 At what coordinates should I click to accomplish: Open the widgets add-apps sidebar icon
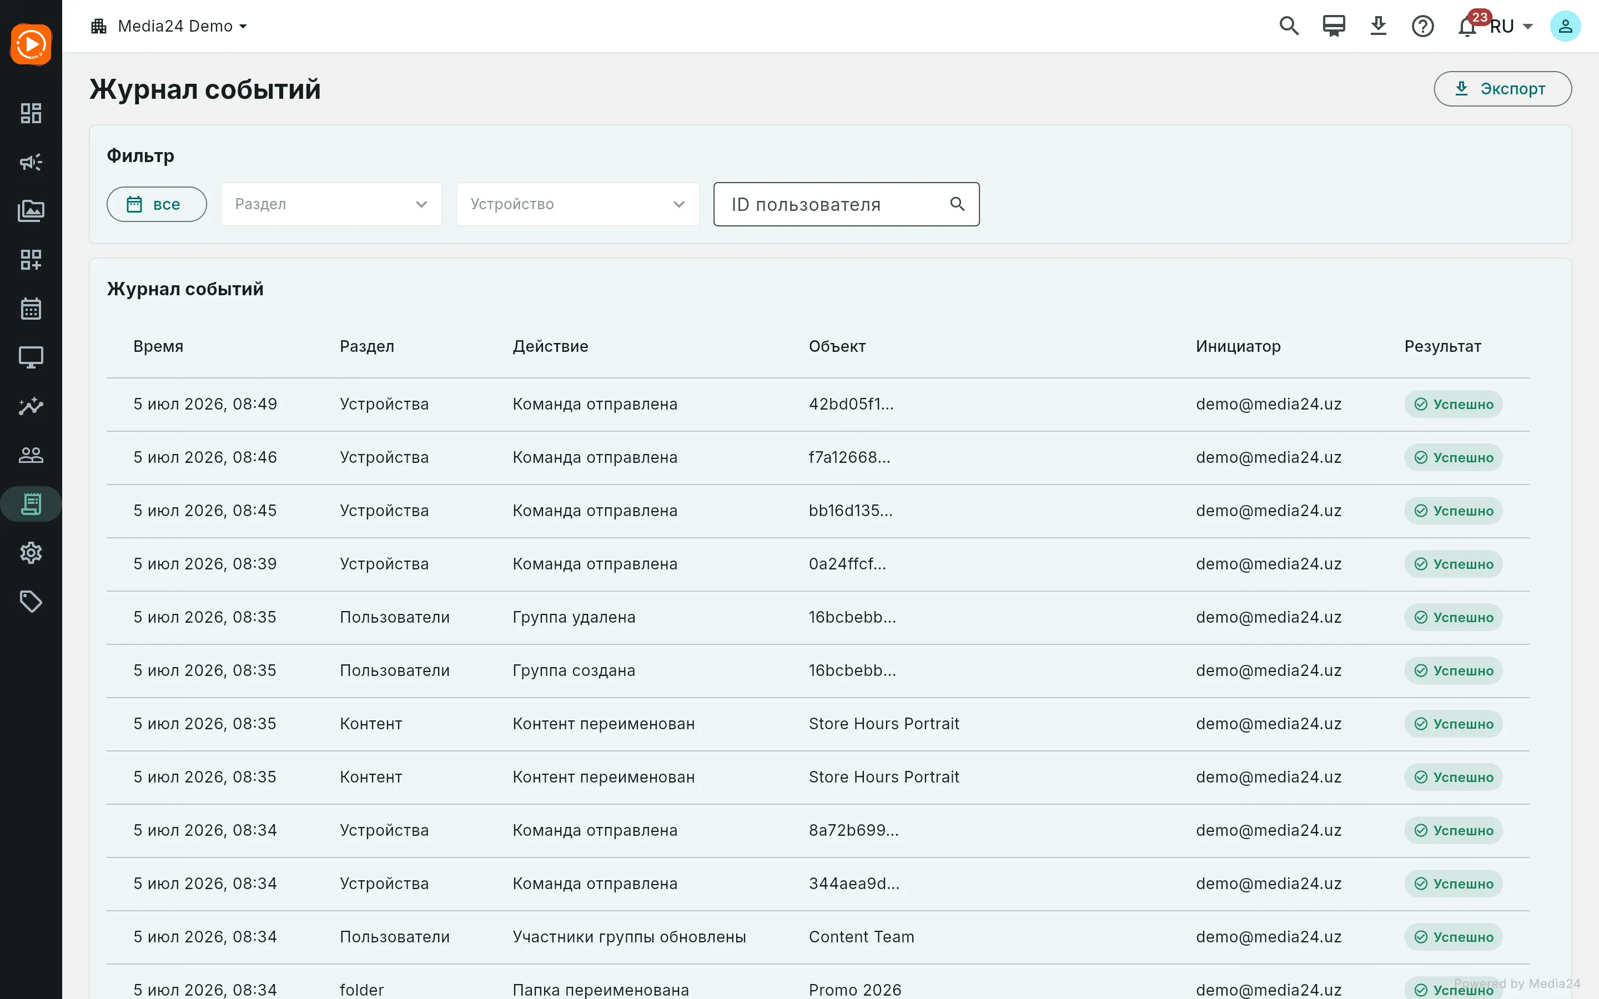(31, 260)
